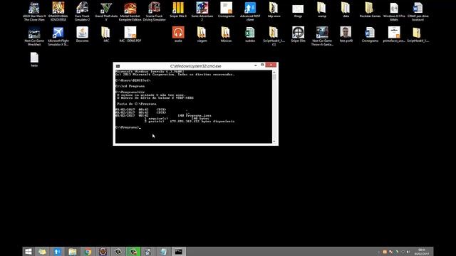Minimize the cmd.exe window
Screen dimensions: 456x256
pyautogui.click(x=255, y=65)
